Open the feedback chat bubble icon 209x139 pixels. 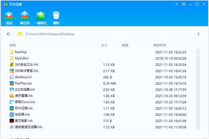pyautogui.click(x=184, y=4)
